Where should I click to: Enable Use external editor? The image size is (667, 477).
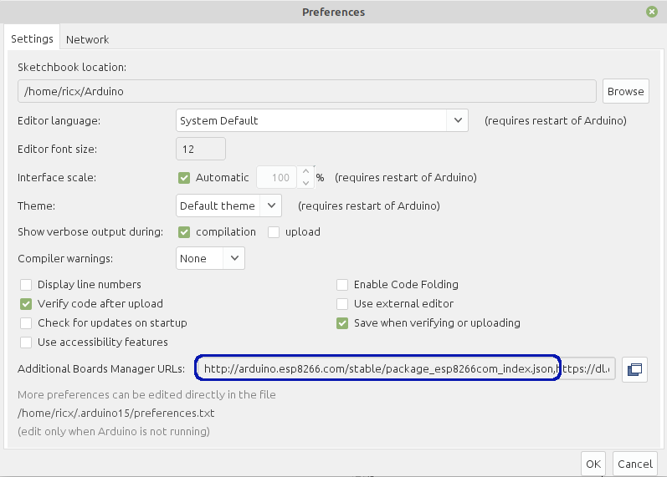pos(342,304)
